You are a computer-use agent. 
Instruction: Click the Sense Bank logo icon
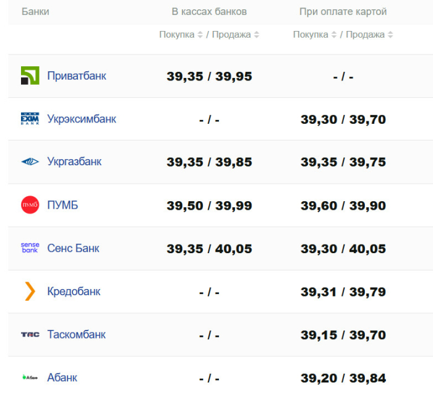coord(30,248)
